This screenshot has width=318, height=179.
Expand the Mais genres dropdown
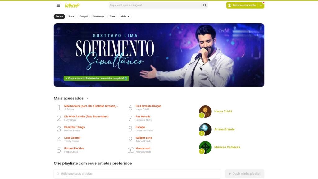pyautogui.click(x=125, y=16)
